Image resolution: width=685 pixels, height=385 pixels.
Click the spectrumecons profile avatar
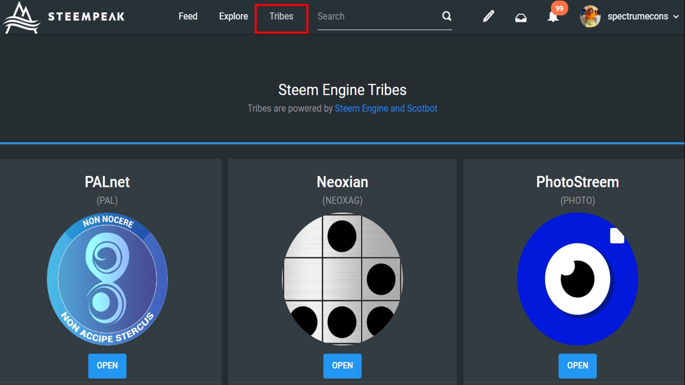pos(590,17)
